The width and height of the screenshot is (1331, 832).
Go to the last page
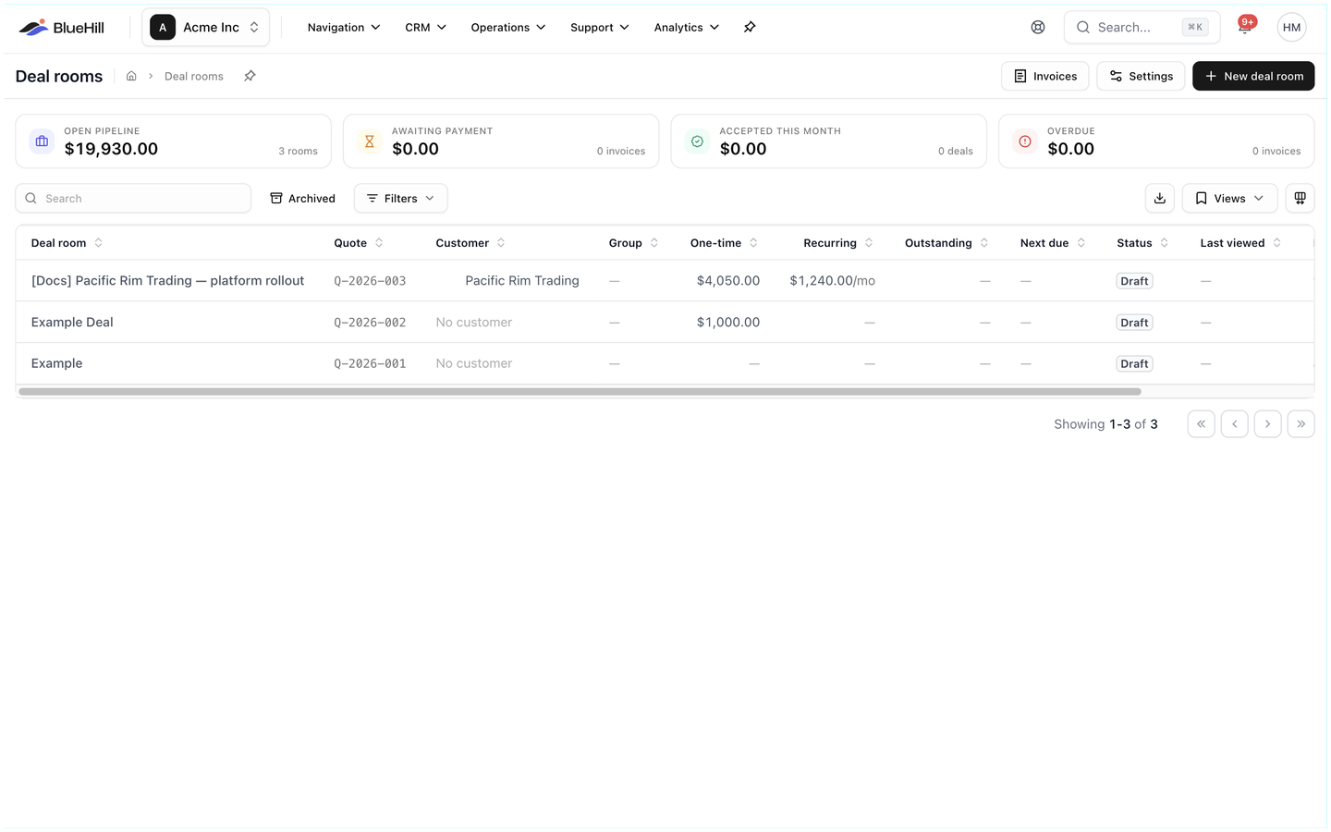pyautogui.click(x=1300, y=424)
